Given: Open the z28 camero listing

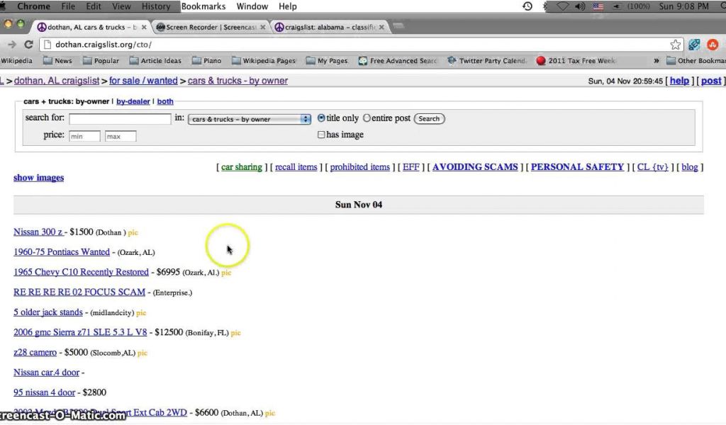Looking at the screenshot, I should (x=35, y=352).
